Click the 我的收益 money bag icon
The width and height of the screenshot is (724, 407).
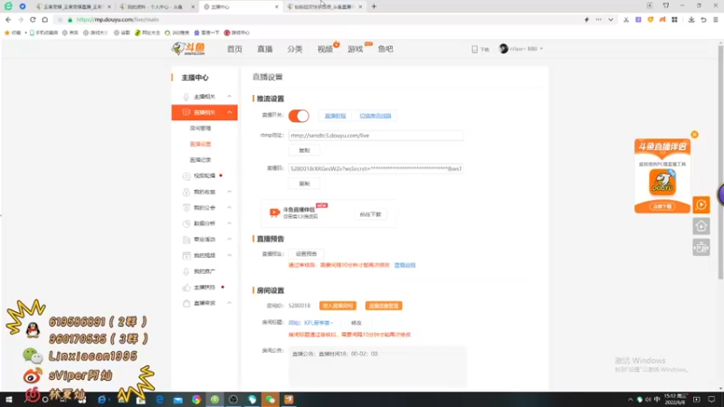pyautogui.click(x=186, y=192)
